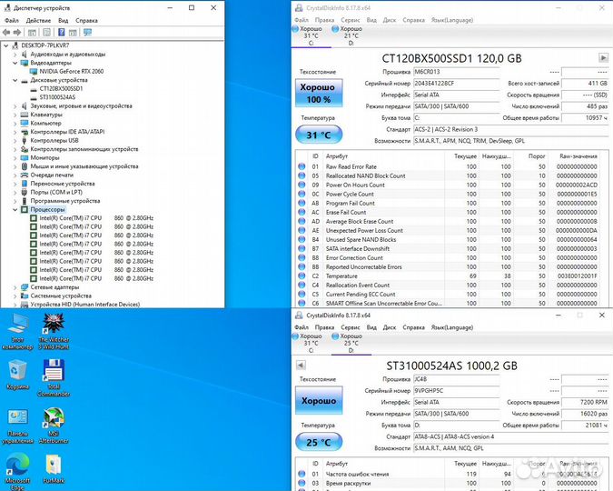The width and height of the screenshot is (613, 491).
Task: Open the MSI Afterburner desktop shortcut
Action: tap(54, 426)
